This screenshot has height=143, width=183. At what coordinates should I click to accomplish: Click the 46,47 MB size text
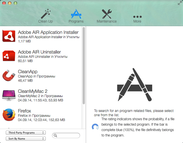pos(25,81)
